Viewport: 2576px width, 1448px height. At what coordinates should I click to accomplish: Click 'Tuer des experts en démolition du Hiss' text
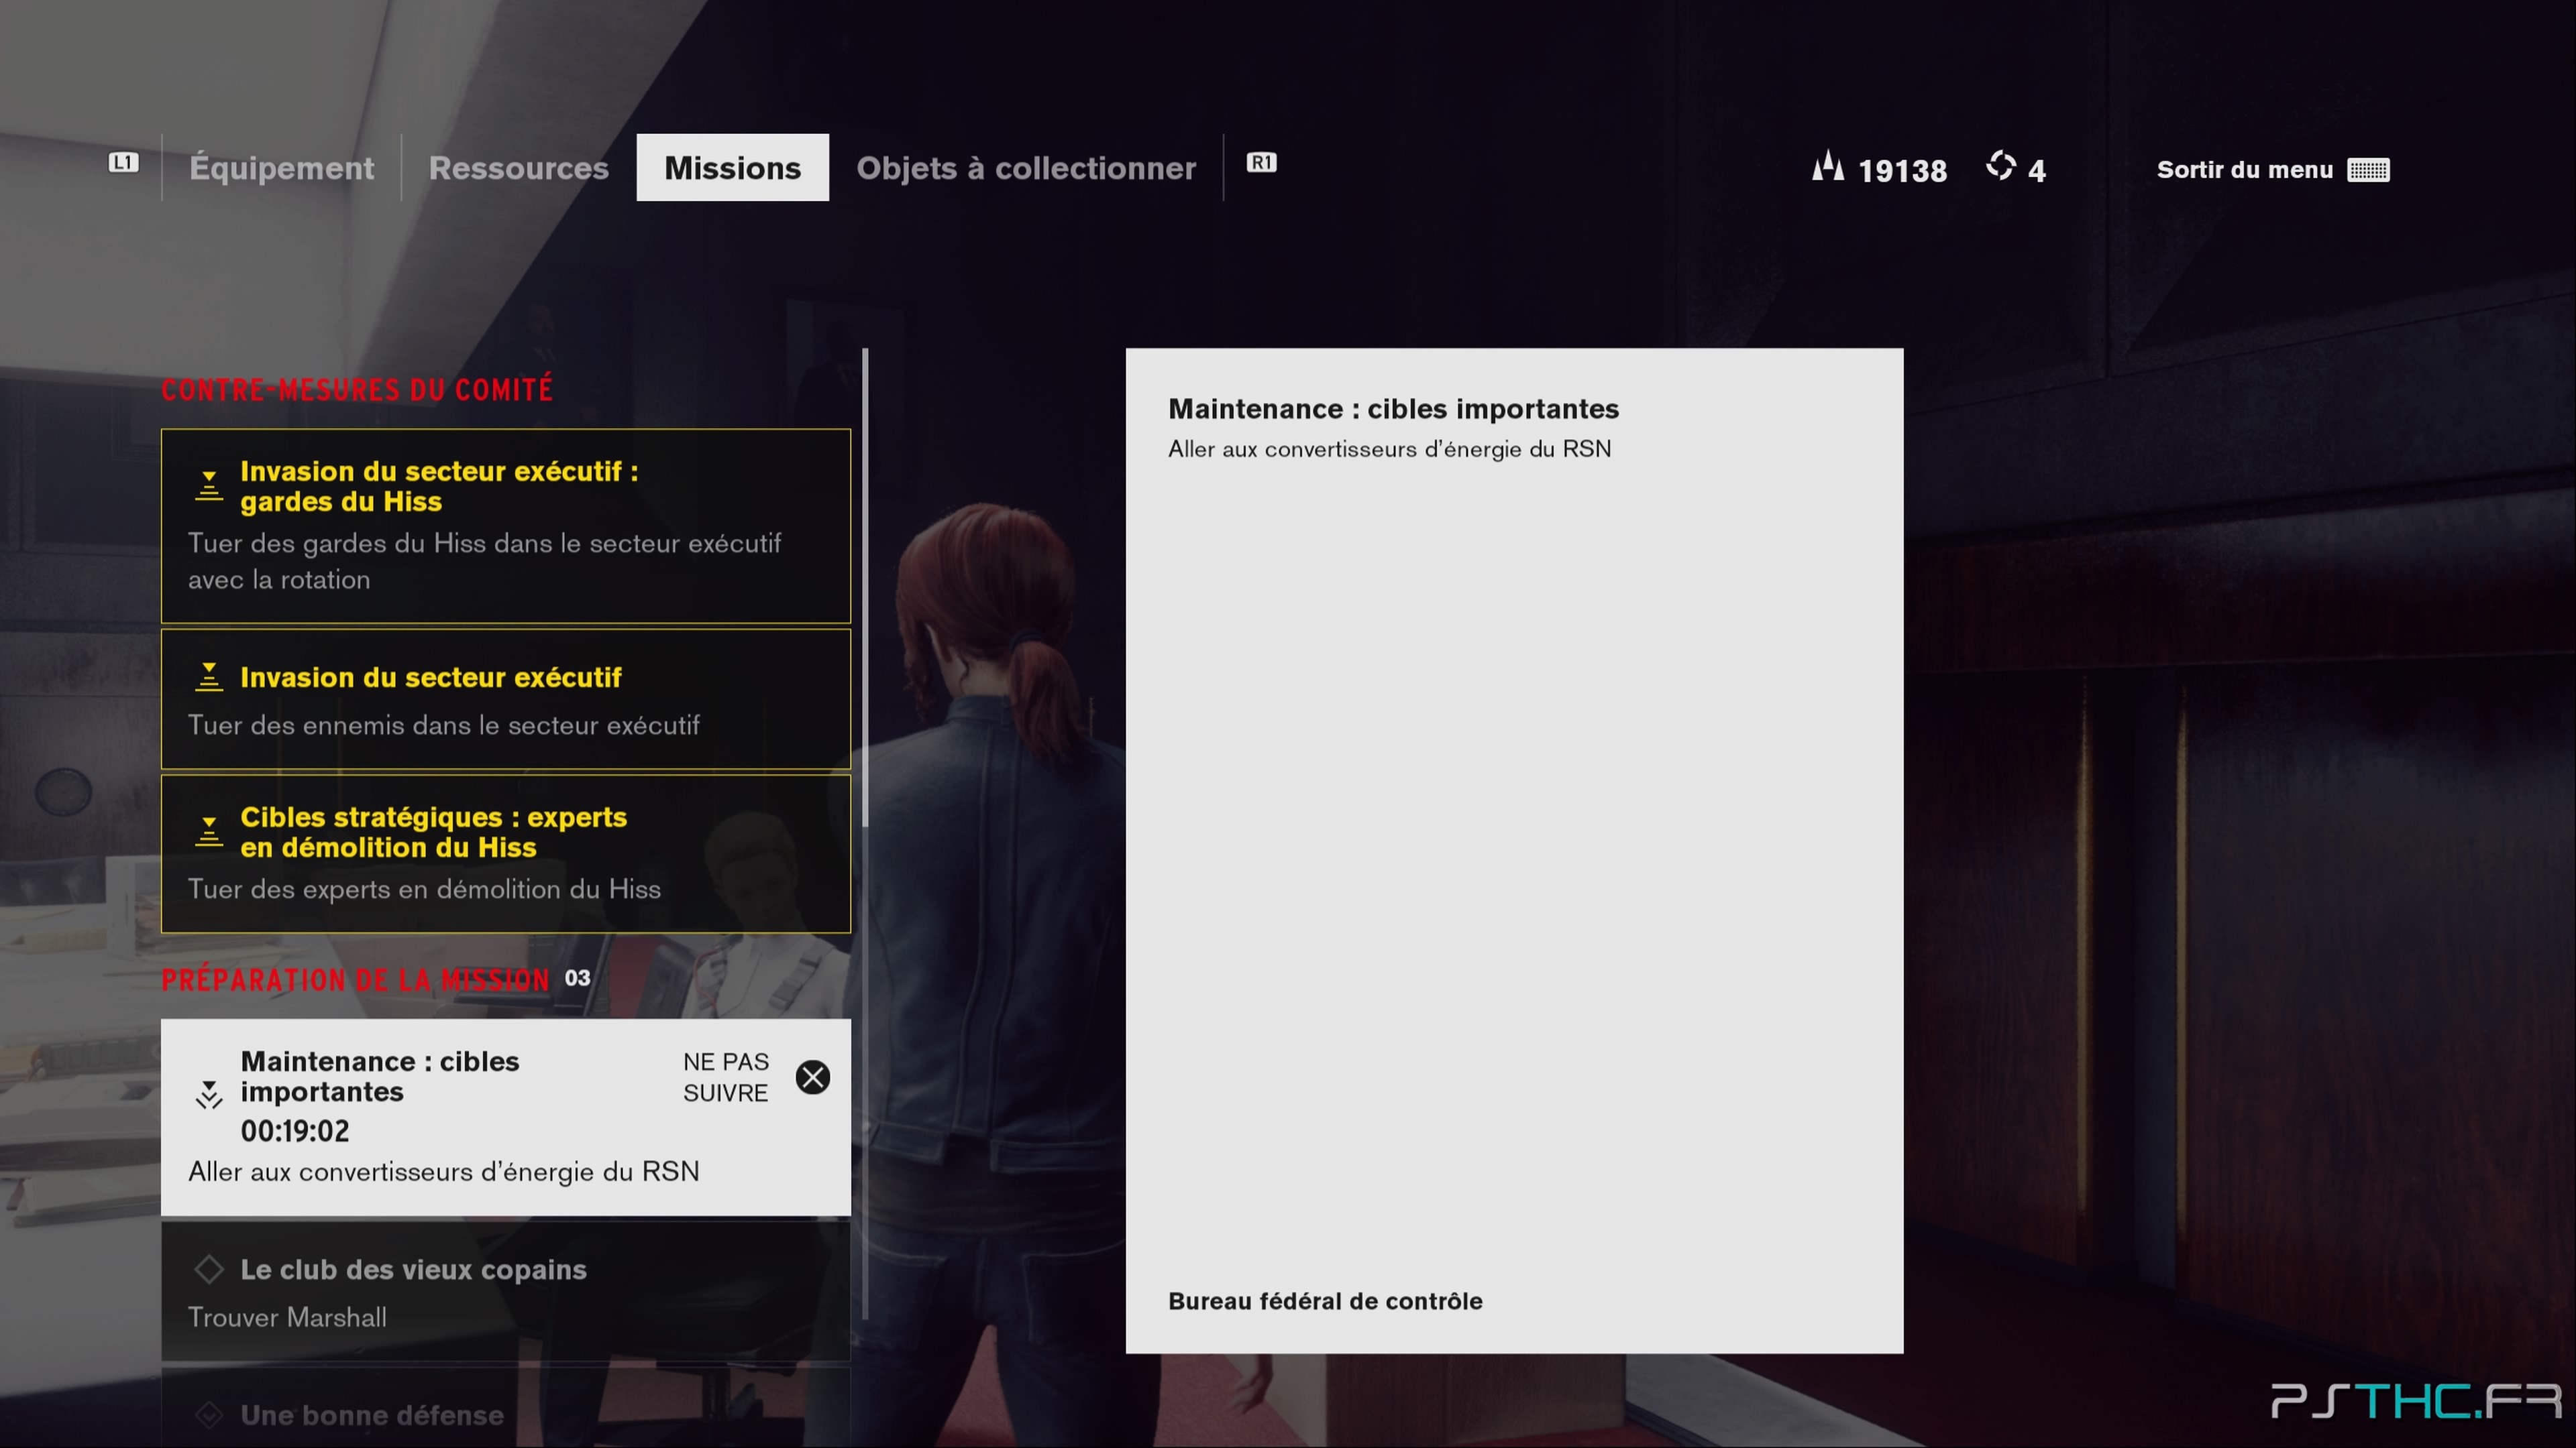(x=424, y=890)
